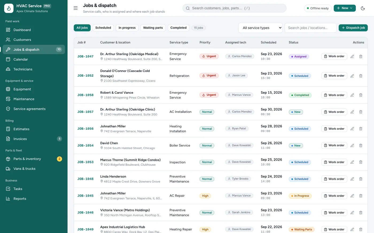Open Equipment page
This screenshot has width=374, height=233.
click(34, 89)
